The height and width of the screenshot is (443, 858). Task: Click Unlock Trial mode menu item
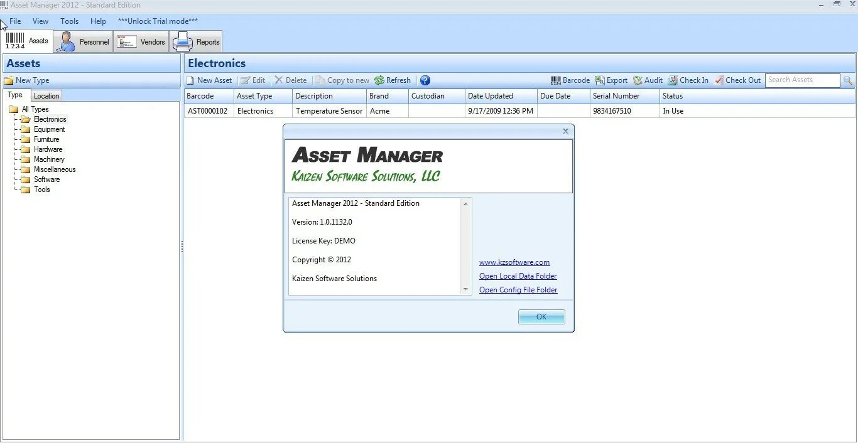pos(158,21)
